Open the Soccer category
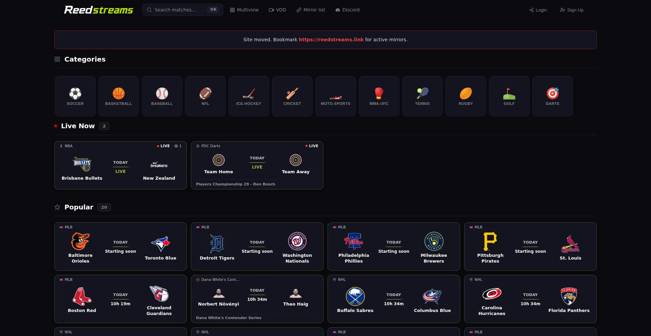This screenshot has width=651, height=336. 75,96
